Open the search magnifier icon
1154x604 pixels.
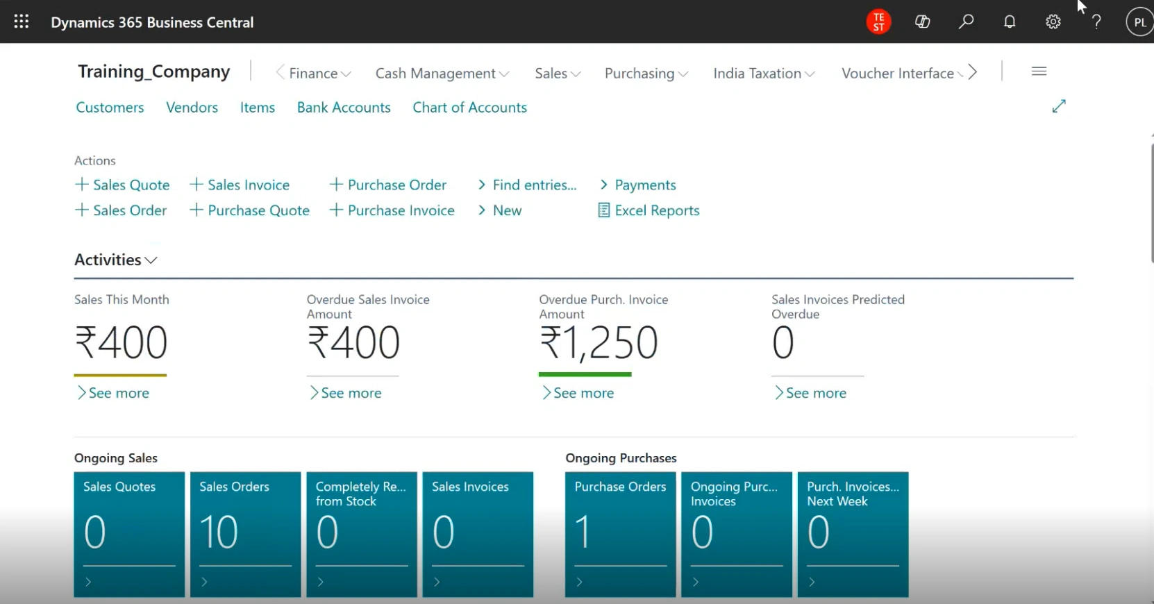(966, 22)
